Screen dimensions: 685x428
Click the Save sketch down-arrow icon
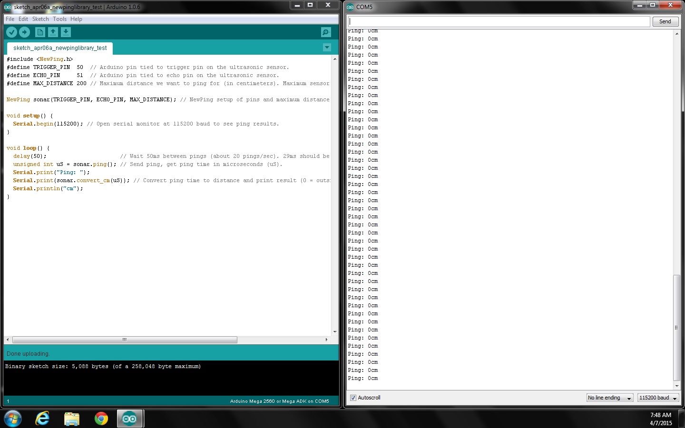coord(66,32)
